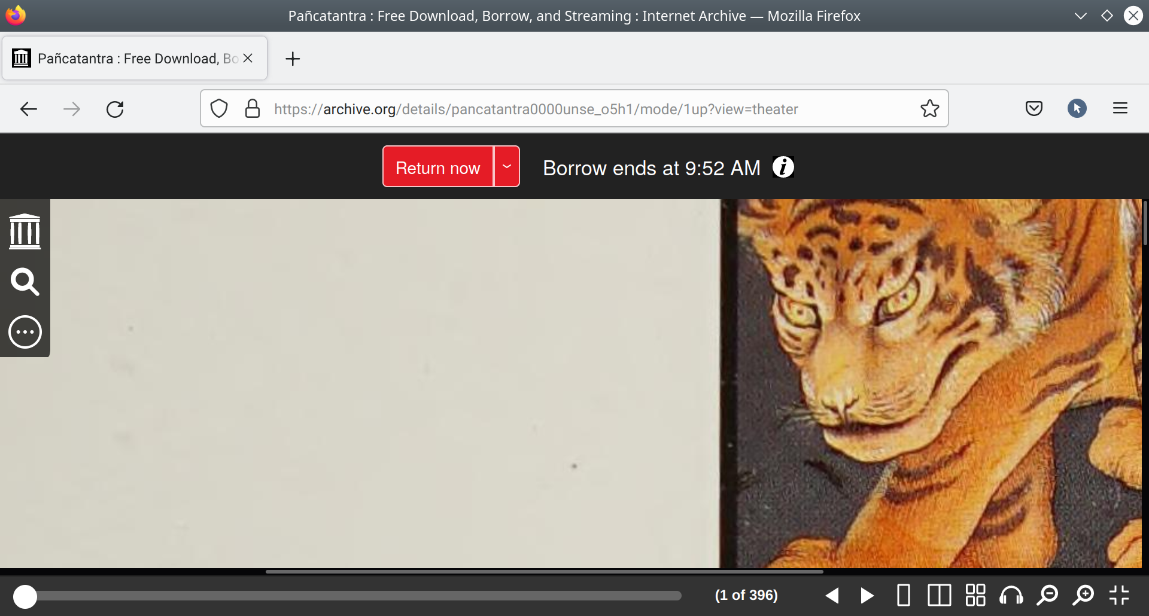Switch to two-page view
The width and height of the screenshot is (1149, 616).
pos(939,596)
